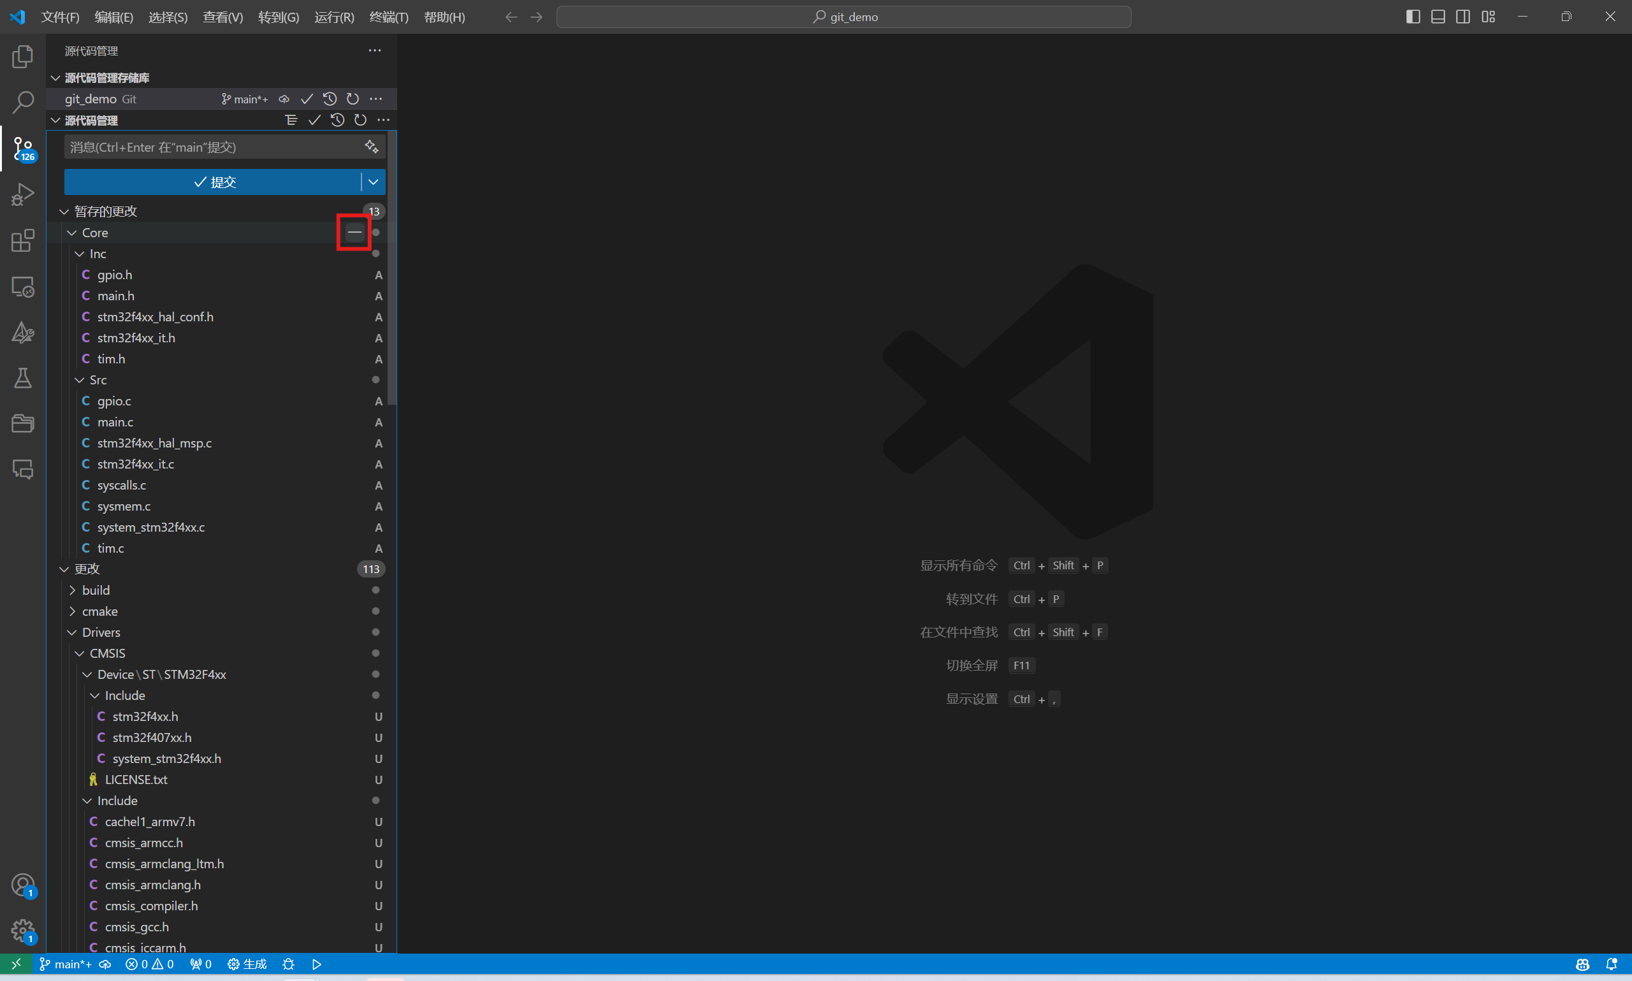This screenshot has width=1632, height=981.
Task: Click the AI generate commit message icon
Action: [372, 147]
